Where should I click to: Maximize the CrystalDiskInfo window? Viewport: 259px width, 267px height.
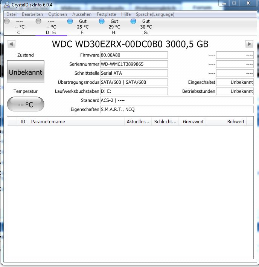pyautogui.click(x=234, y=3)
